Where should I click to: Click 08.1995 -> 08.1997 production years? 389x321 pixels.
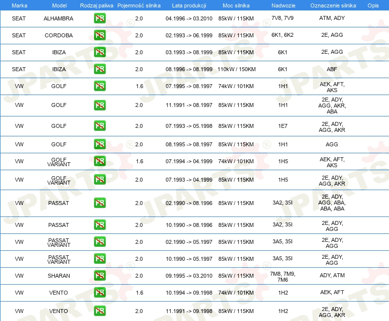point(189,144)
